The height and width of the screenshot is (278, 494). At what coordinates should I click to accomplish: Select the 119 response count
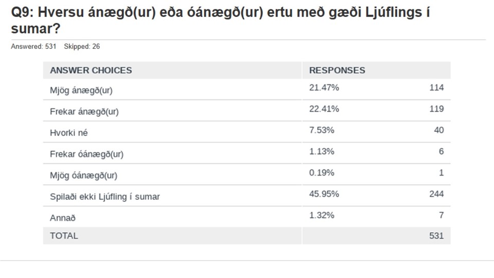coord(436,109)
